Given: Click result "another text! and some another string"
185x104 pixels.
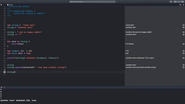Looking at the screenshot, I should tap(141, 67).
